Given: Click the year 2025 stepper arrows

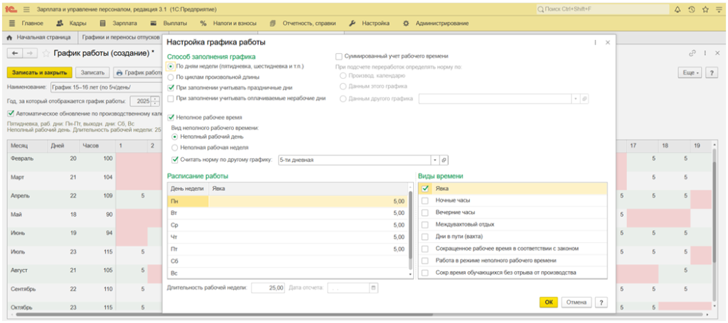Looking at the screenshot, I should (x=155, y=101).
